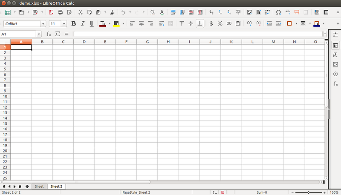Viewport: 341px width, 195px height.
Task: Click the formula input line
Action: 198,34
